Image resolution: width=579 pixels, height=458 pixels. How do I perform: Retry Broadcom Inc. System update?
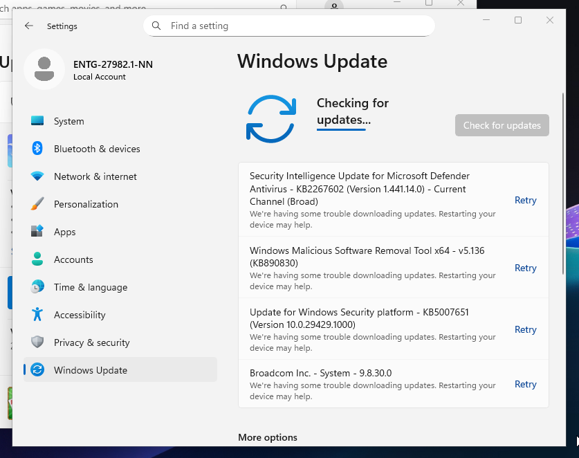click(x=526, y=384)
